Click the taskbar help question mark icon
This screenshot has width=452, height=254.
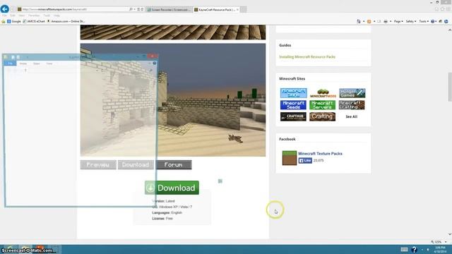tap(414, 249)
